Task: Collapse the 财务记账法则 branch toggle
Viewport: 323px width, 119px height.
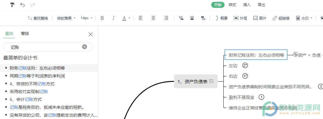Action: coord(295,54)
